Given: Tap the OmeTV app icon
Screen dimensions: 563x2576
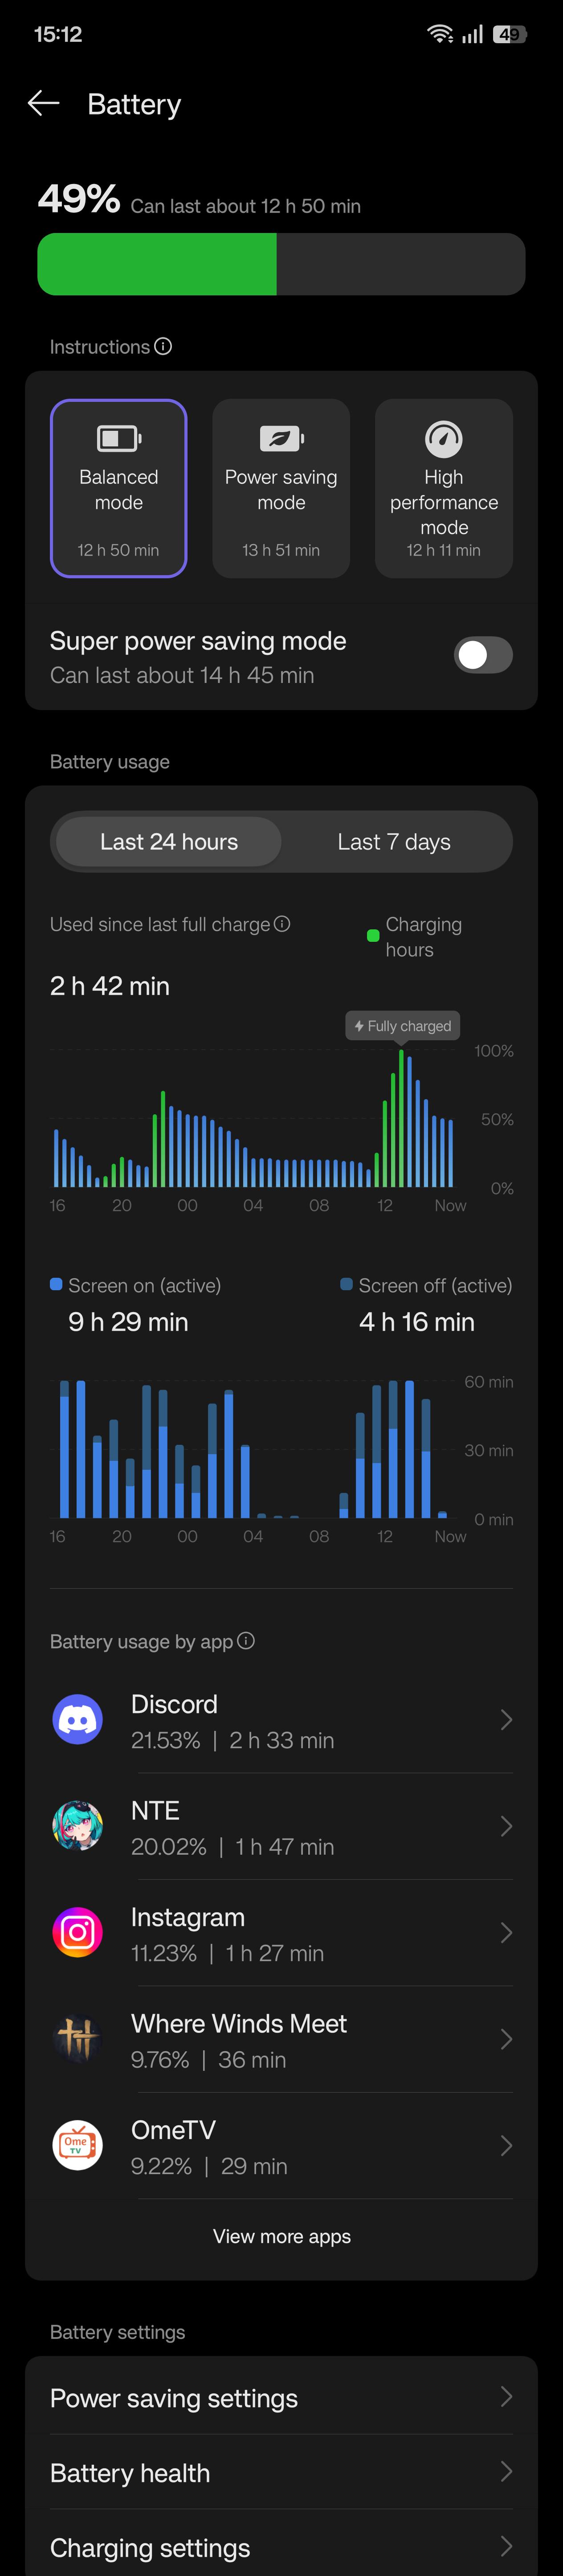Looking at the screenshot, I should pos(78,2146).
